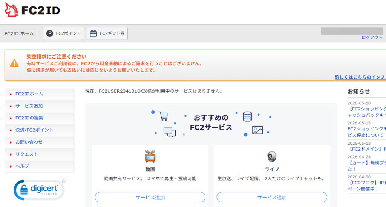Click the orange warning triangle icon
386x207 pixels.
[14, 63]
